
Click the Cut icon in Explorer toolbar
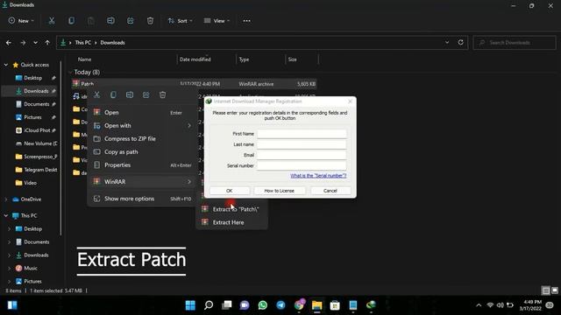tap(52, 21)
